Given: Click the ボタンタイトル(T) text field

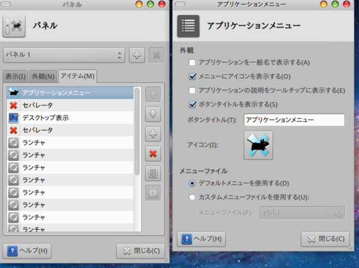Looking at the screenshot, I should (294, 120).
